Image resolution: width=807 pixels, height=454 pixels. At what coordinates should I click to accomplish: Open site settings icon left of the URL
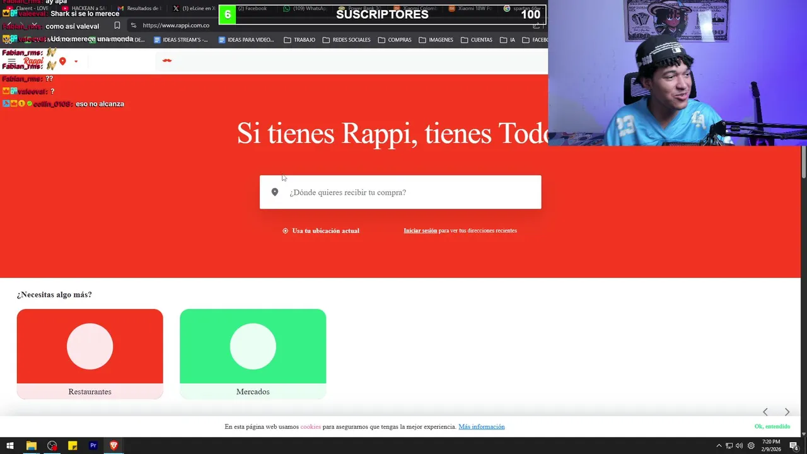coord(133,25)
